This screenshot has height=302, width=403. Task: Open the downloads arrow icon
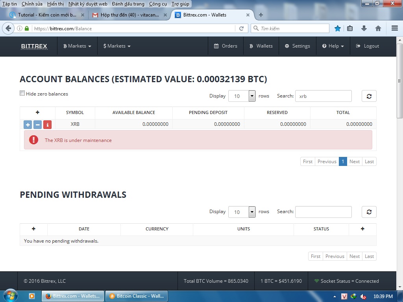pos(364,28)
